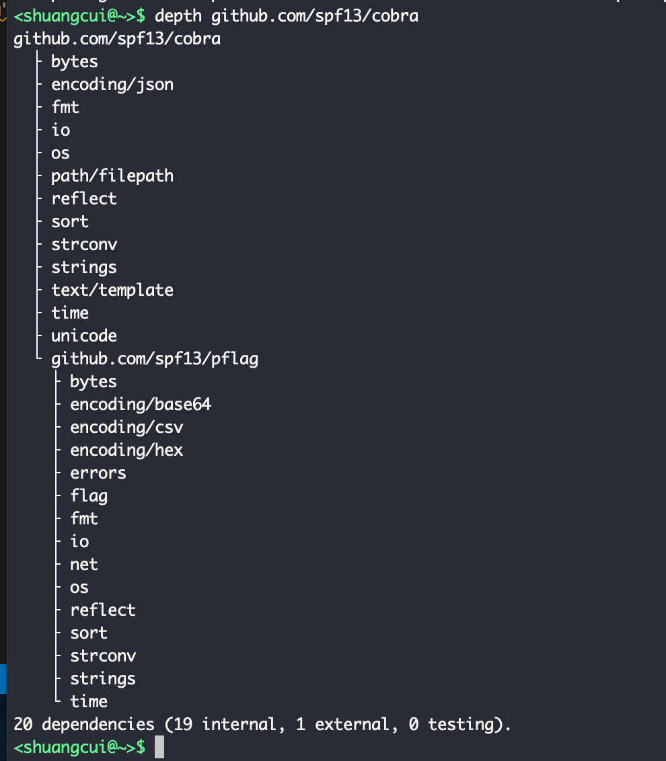Click the net dependency entry
Screen dimensions: 666x761
coord(83,565)
